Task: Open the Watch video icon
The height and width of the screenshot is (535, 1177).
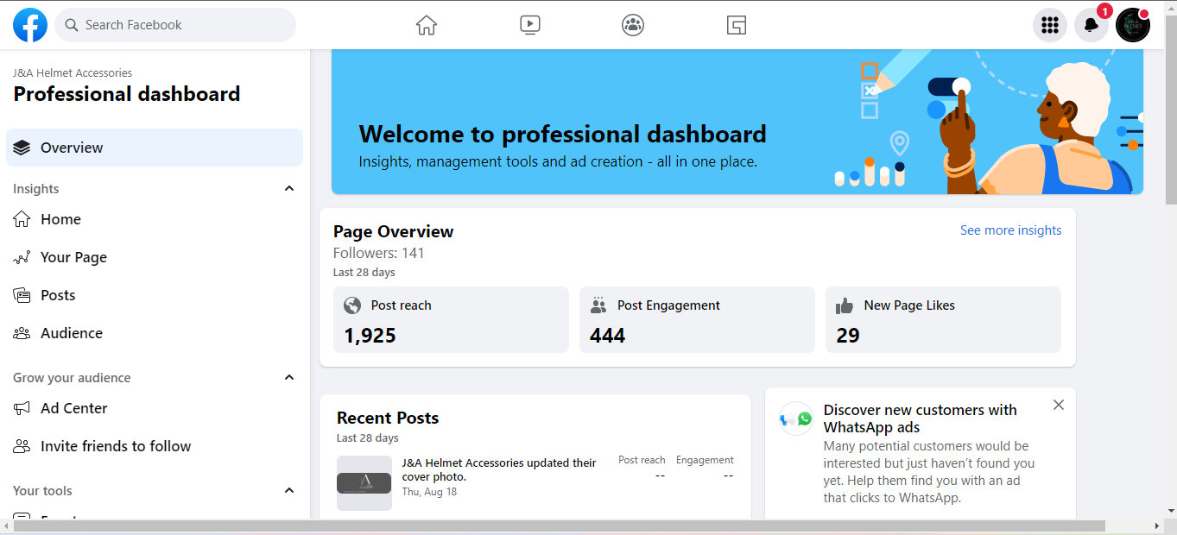Action: pos(530,25)
